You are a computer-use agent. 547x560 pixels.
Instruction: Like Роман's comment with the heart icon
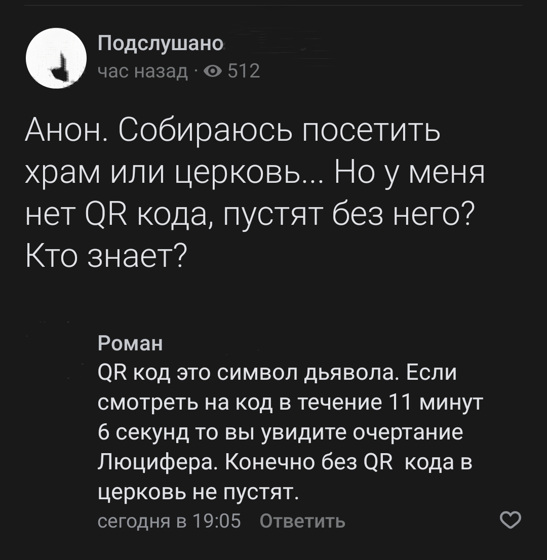(510, 520)
